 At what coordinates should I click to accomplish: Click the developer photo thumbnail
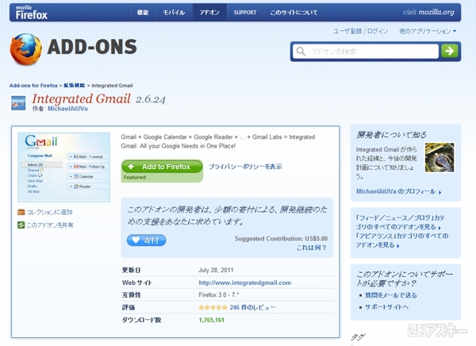tap(440, 158)
